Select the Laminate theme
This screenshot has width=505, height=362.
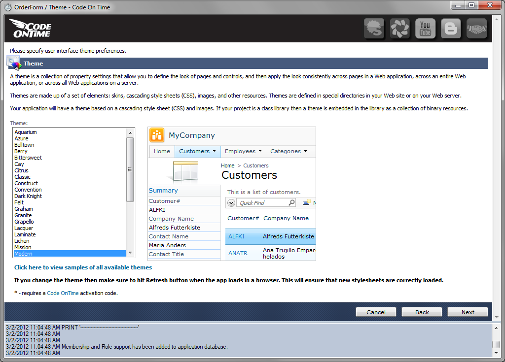[69, 234]
